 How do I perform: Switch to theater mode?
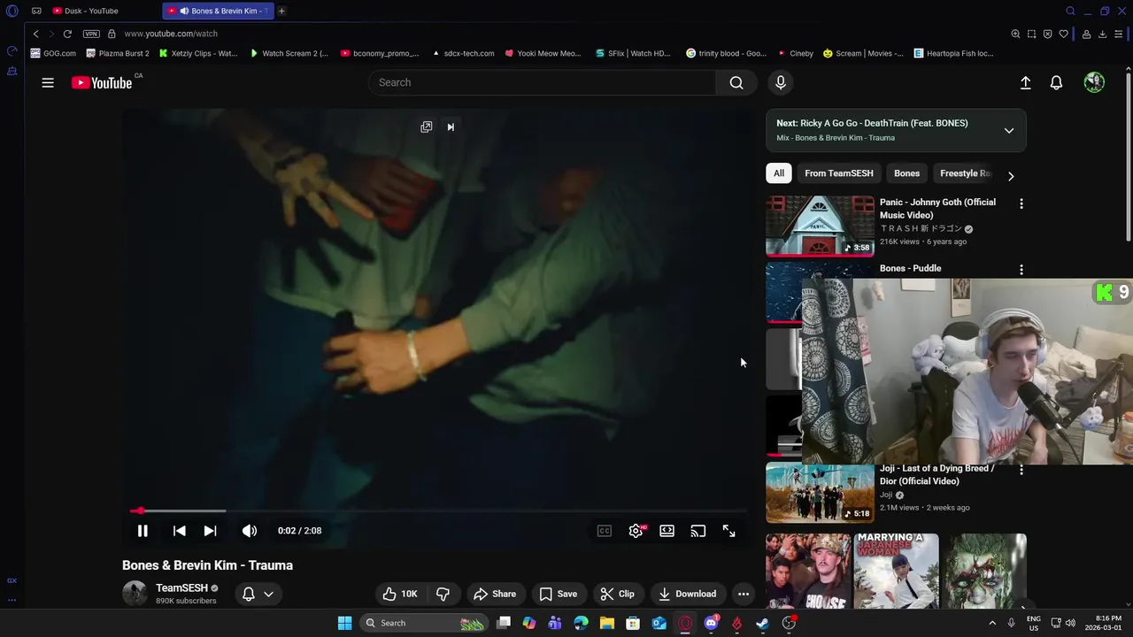[x=667, y=531]
